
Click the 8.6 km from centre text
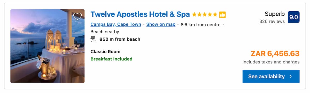tap(201, 25)
